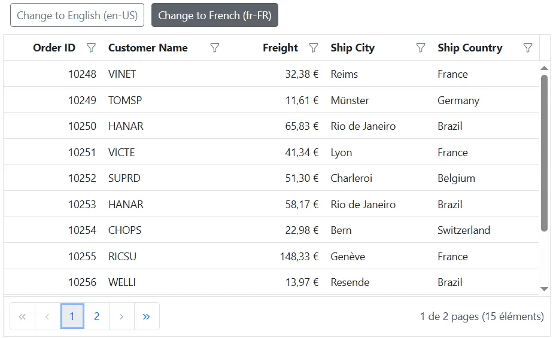Viewport: 553px width, 338px height.
Task: Select the order ID cell 10256
Action: click(x=82, y=282)
